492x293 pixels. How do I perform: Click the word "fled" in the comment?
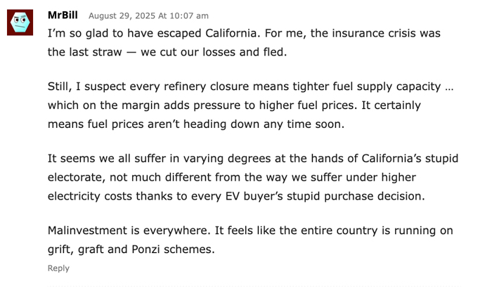(275, 51)
